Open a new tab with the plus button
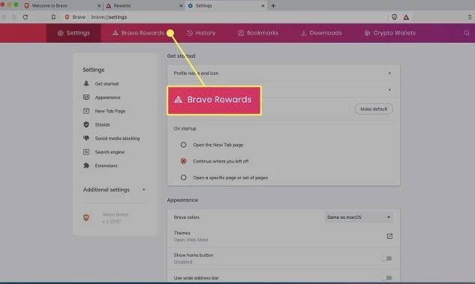 [x=273, y=6]
